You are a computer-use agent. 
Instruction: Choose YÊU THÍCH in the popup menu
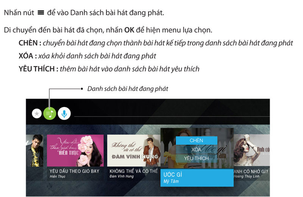pyautogui.click(x=197, y=158)
